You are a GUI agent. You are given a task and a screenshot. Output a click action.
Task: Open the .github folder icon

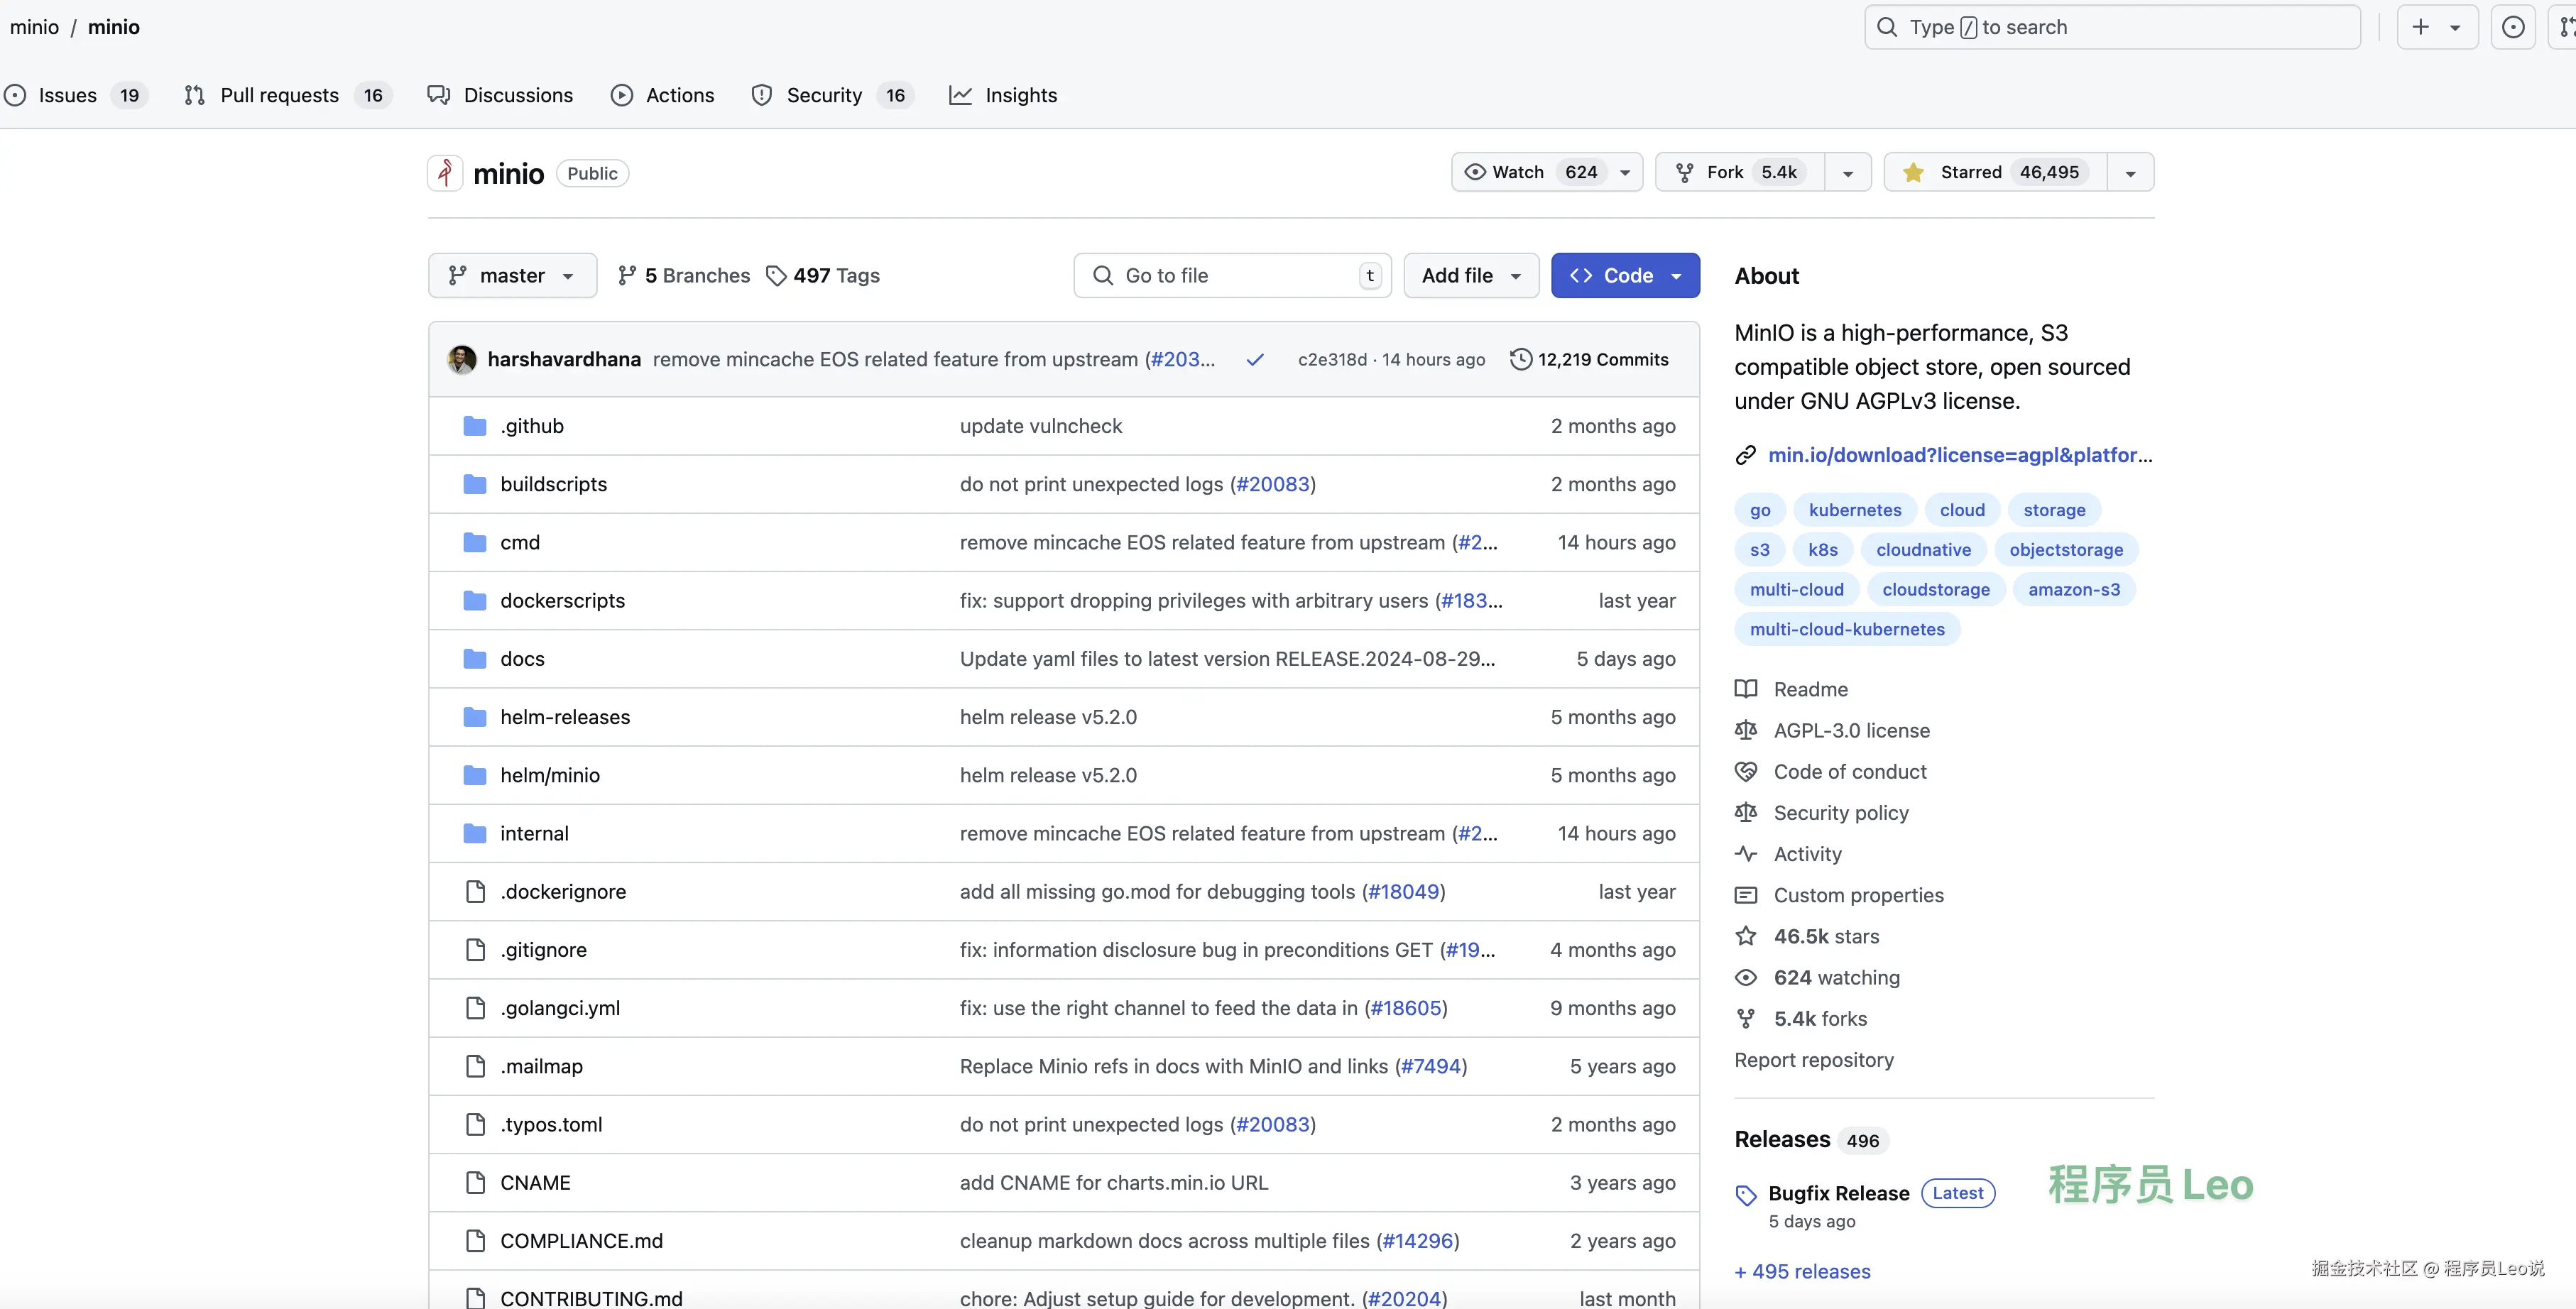click(x=475, y=427)
